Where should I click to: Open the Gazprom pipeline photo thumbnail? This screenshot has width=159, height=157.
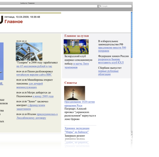pyautogui.click(x=29, y=51)
